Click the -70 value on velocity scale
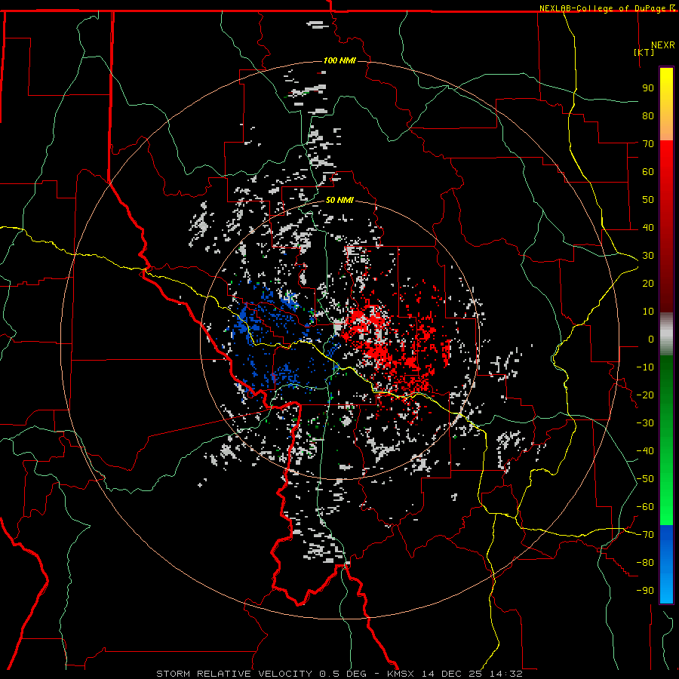 [645, 535]
